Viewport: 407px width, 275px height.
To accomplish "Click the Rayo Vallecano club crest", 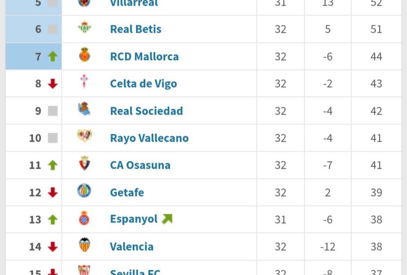I will tap(84, 137).
